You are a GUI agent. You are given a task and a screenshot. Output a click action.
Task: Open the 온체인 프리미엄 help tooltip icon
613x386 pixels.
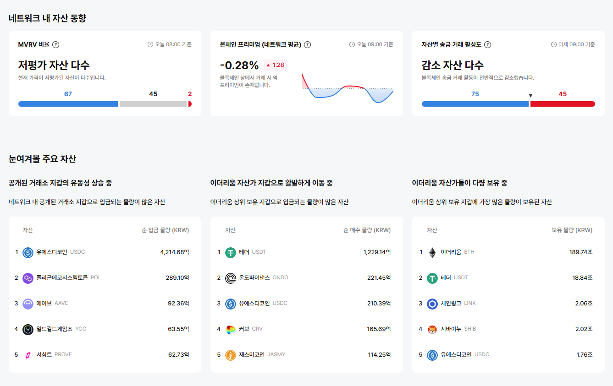(308, 44)
